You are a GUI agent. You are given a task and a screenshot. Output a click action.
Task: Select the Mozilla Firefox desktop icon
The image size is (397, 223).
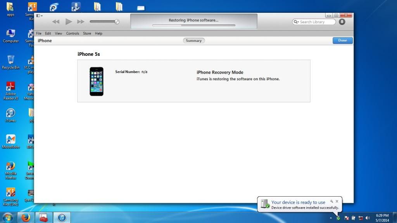(10, 170)
